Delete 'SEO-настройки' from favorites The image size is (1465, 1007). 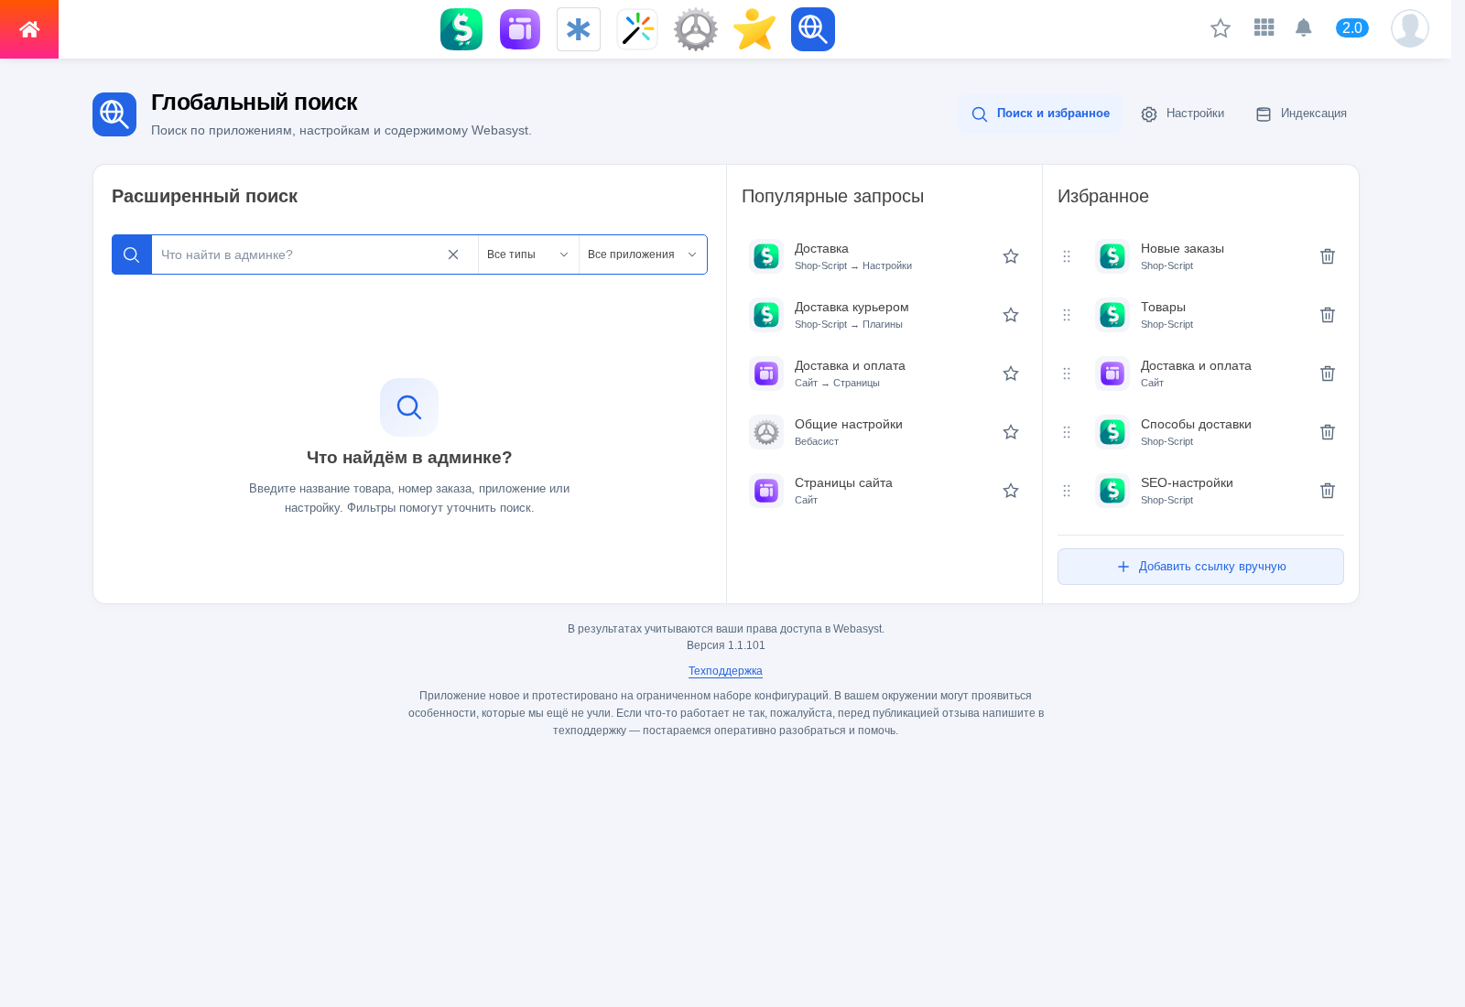click(1328, 491)
